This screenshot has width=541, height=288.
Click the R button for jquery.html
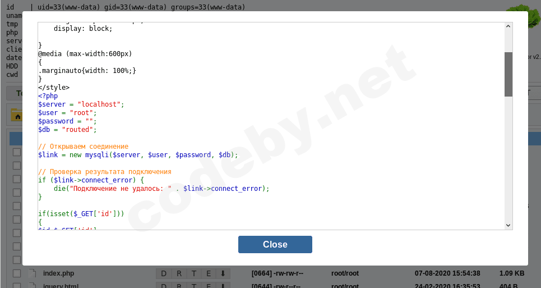(x=179, y=286)
